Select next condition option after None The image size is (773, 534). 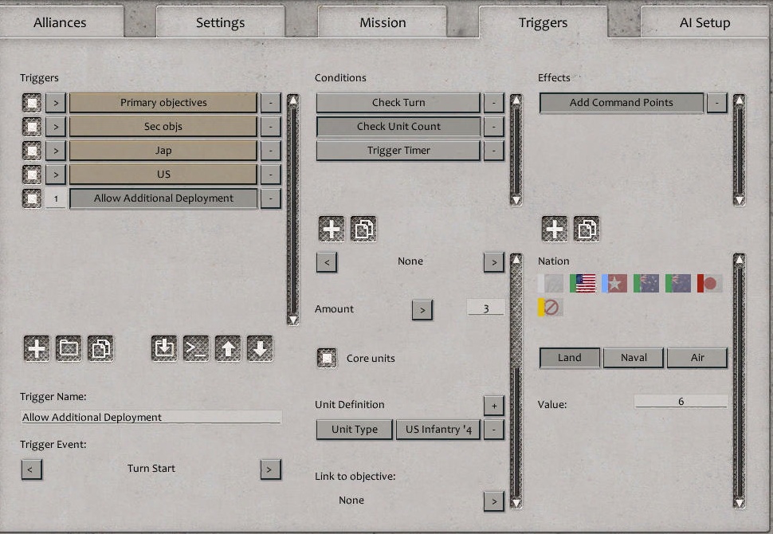[494, 262]
